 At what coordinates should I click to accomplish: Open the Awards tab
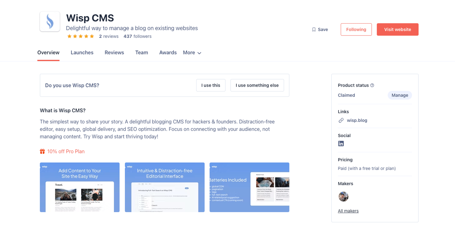[168, 52]
